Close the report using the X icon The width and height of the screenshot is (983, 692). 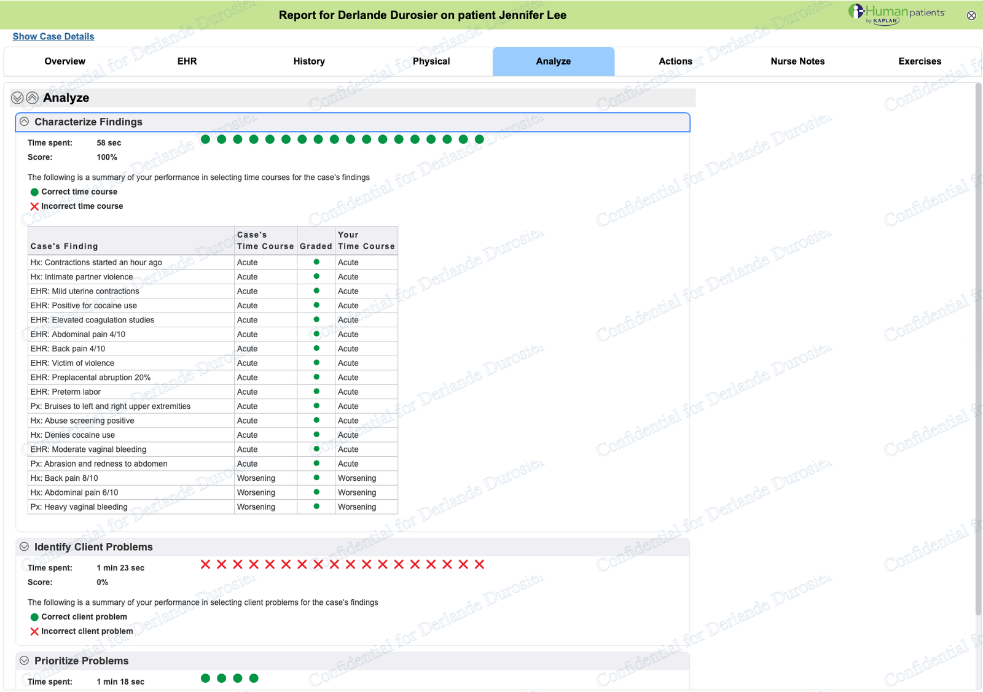(971, 15)
